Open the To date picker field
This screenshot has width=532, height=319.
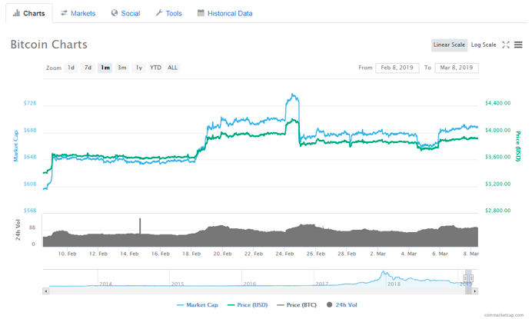coord(457,68)
